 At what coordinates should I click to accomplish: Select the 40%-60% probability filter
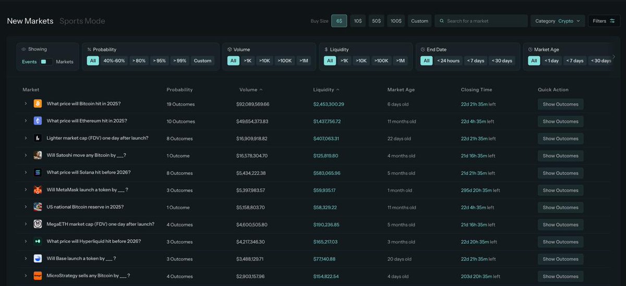click(114, 60)
